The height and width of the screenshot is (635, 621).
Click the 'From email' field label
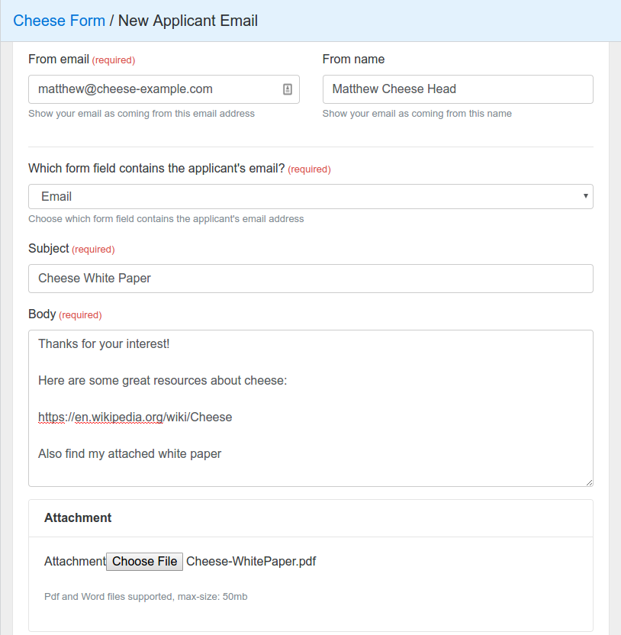click(59, 60)
